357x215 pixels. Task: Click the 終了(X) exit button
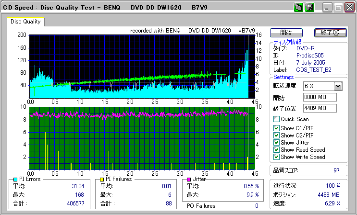[x=331, y=33]
